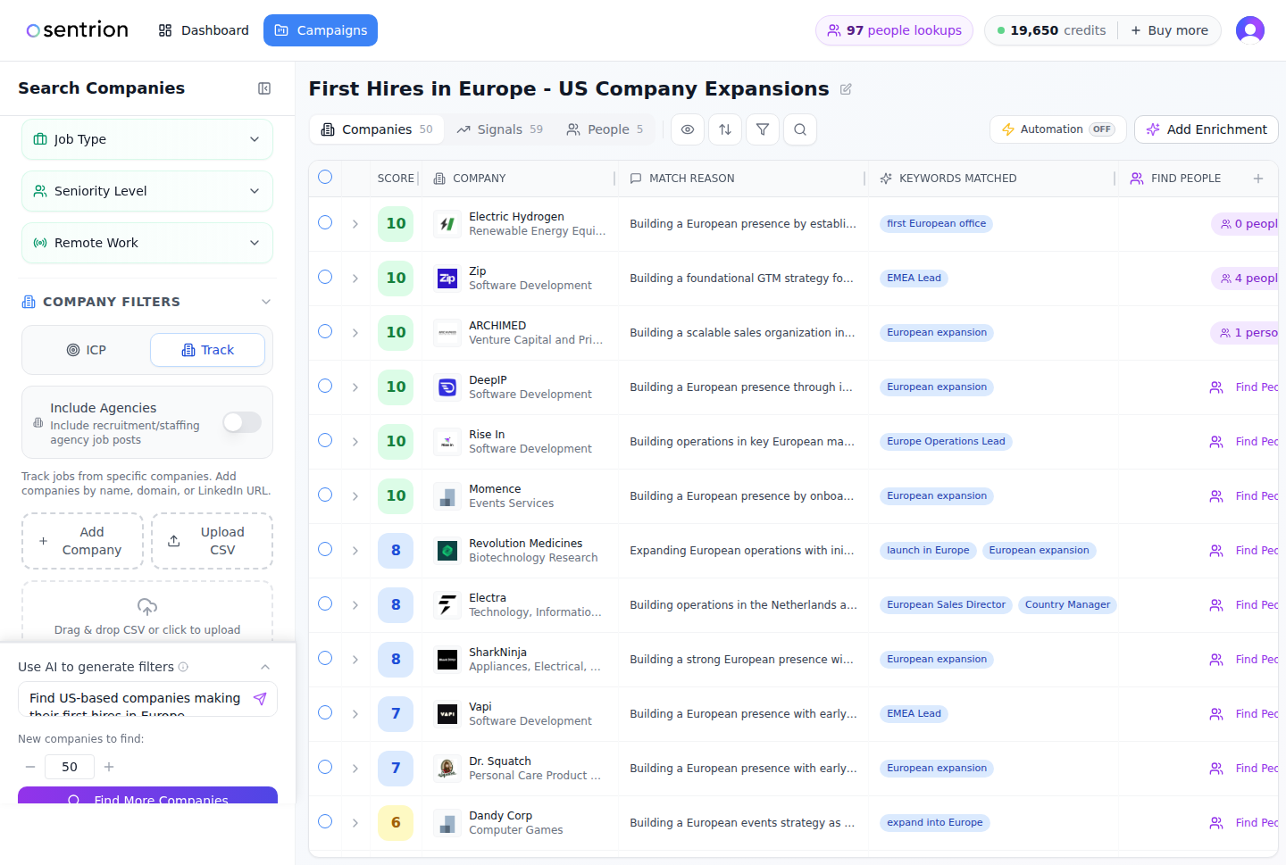Open table search magnifier icon
1286x865 pixels.
click(x=800, y=129)
